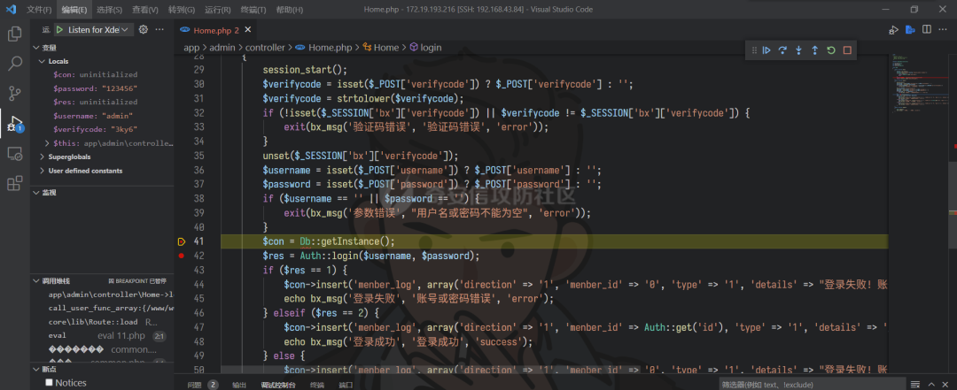Split the editor to the right
Viewport: 957px width, 390px height.
point(927,29)
